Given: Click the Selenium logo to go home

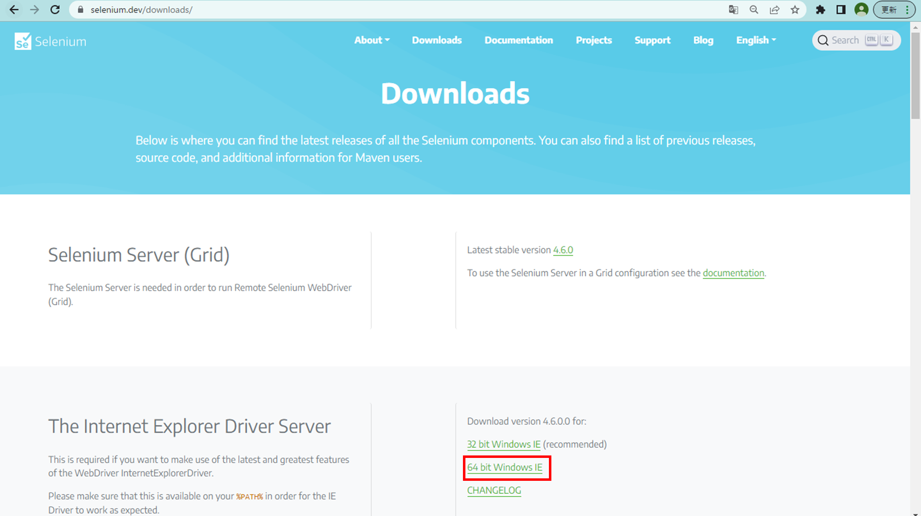Looking at the screenshot, I should [x=50, y=40].
